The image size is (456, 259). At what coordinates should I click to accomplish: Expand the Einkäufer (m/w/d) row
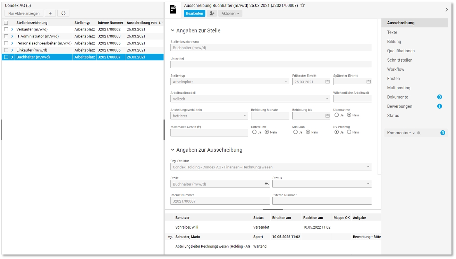[12, 50]
